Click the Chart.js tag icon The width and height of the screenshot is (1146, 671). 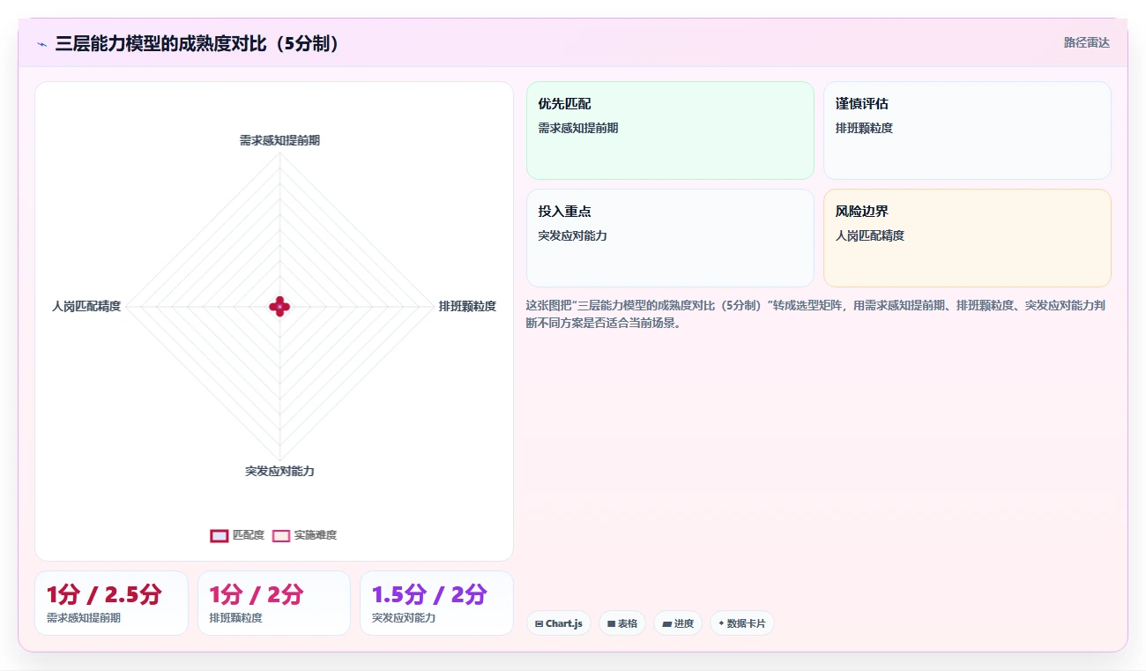[x=539, y=623]
